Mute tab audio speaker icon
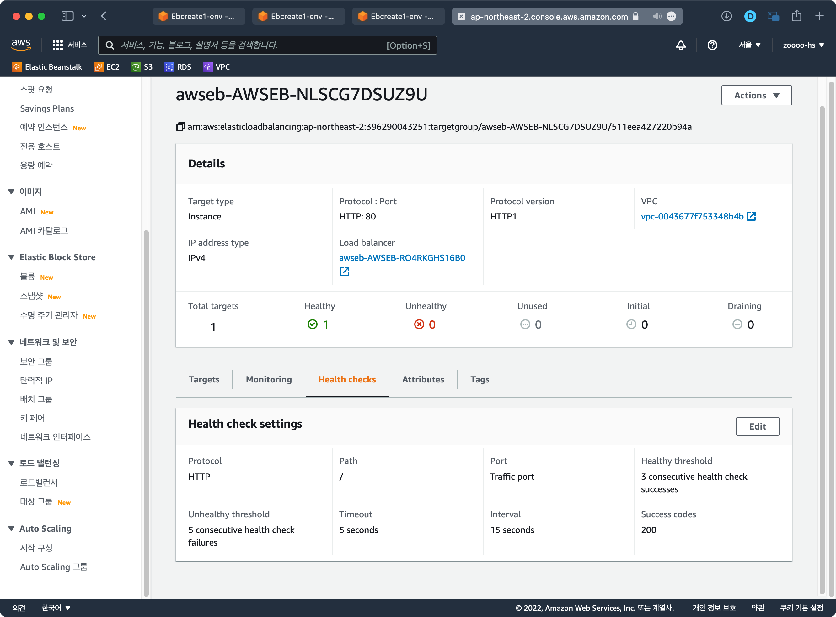This screenshot has width=836, height=617. coord(657,16)
